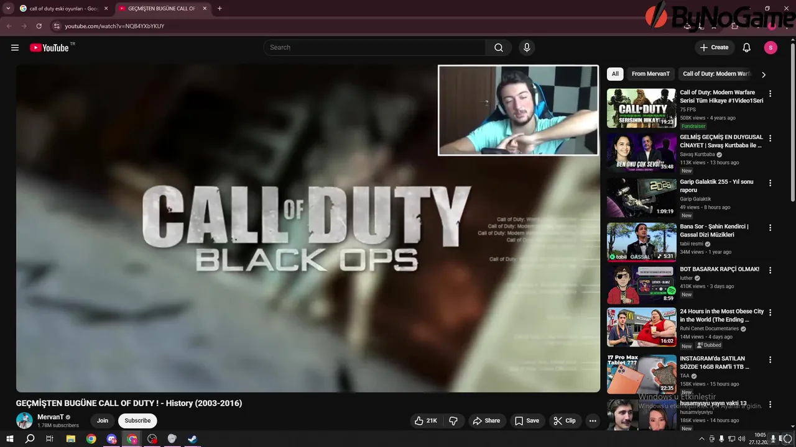The image size is (796, 447).
Task: Open GELMİŞ GEÇMİŞ EN DUYGUSAL CİNAYET title
Action: [x=721, y=142]
